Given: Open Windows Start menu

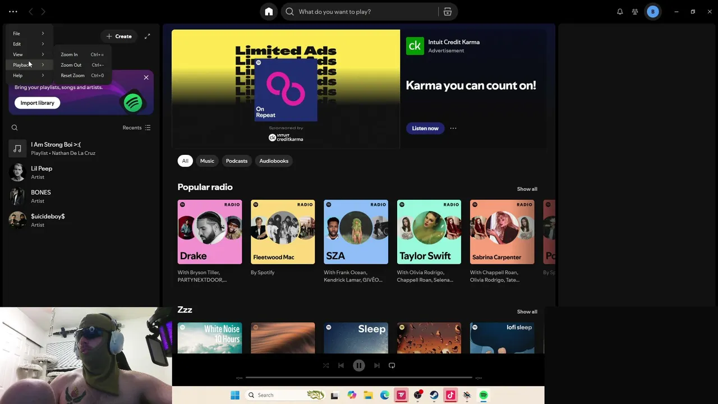Looking at the screenshot, I should (235, 395).
